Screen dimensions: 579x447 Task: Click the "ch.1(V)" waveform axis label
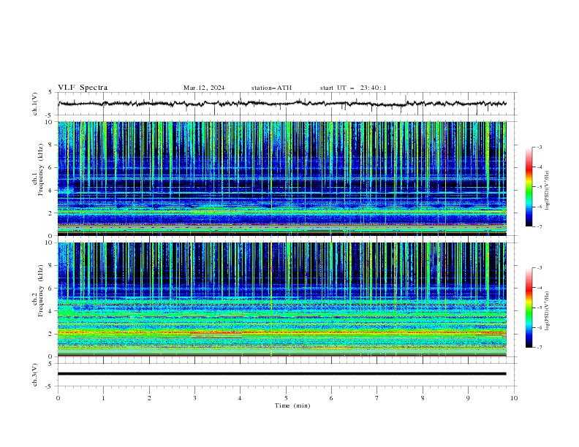[35, 104]
